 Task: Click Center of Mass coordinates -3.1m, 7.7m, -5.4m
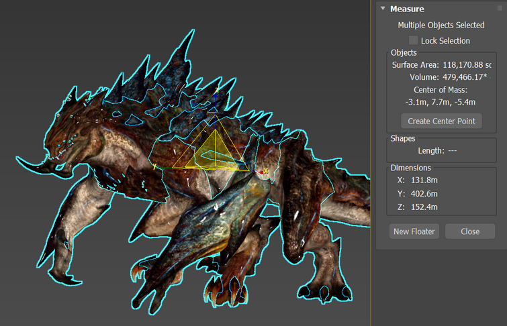[x=441, y=103]
